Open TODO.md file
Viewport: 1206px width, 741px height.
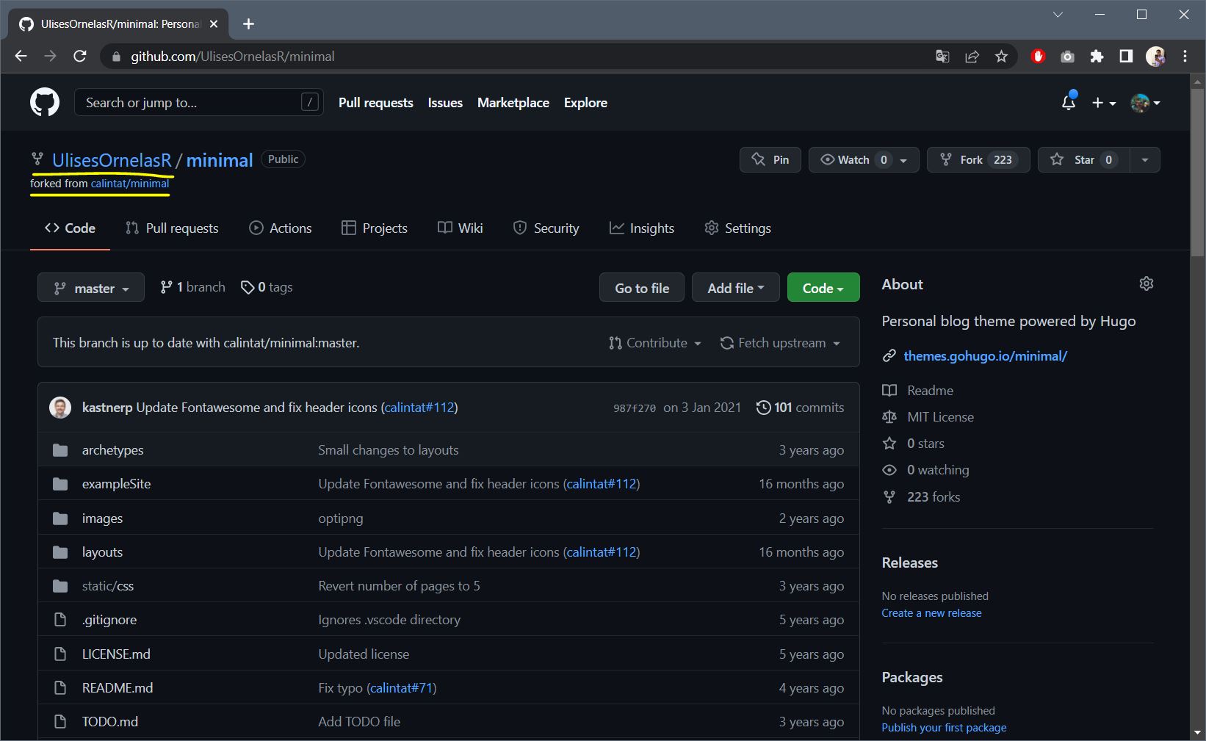110,722
